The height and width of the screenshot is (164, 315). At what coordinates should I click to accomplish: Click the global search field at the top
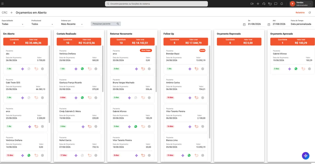point(156,4)
